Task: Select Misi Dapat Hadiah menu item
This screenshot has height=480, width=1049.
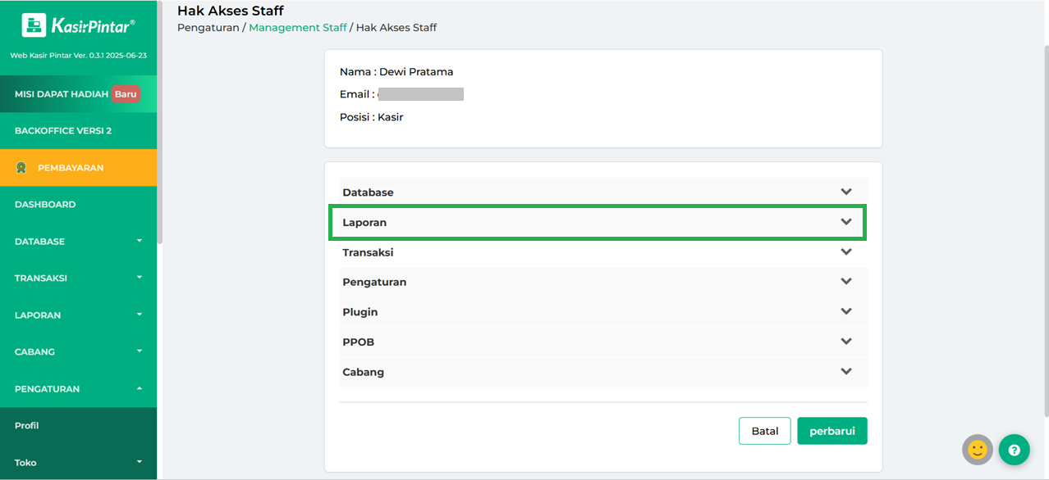Action: (x=62, y=94)
